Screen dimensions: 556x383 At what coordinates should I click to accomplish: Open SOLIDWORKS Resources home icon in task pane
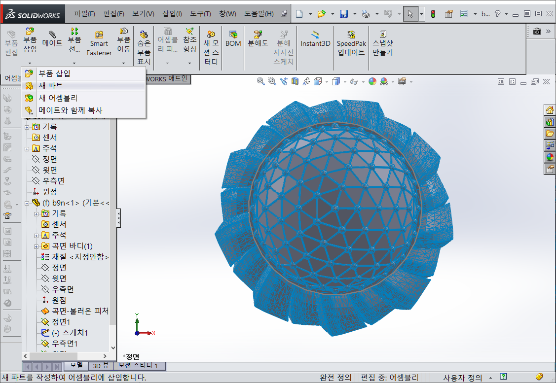550,110
